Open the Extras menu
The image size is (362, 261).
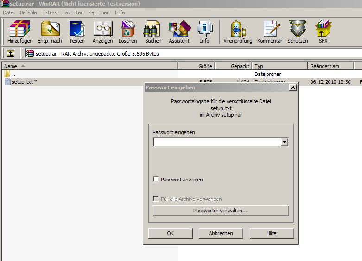pyautogui.click(x=50, y=12)
